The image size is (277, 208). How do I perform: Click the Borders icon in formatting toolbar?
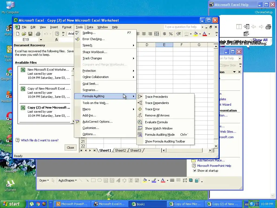pos(186,34)
